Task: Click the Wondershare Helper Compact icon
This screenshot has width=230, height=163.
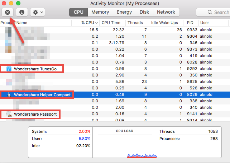Action: click(9, 95)
